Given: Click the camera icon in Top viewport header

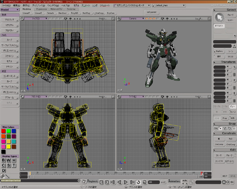Looking at the screenshot, I should [x=66, y=19].
